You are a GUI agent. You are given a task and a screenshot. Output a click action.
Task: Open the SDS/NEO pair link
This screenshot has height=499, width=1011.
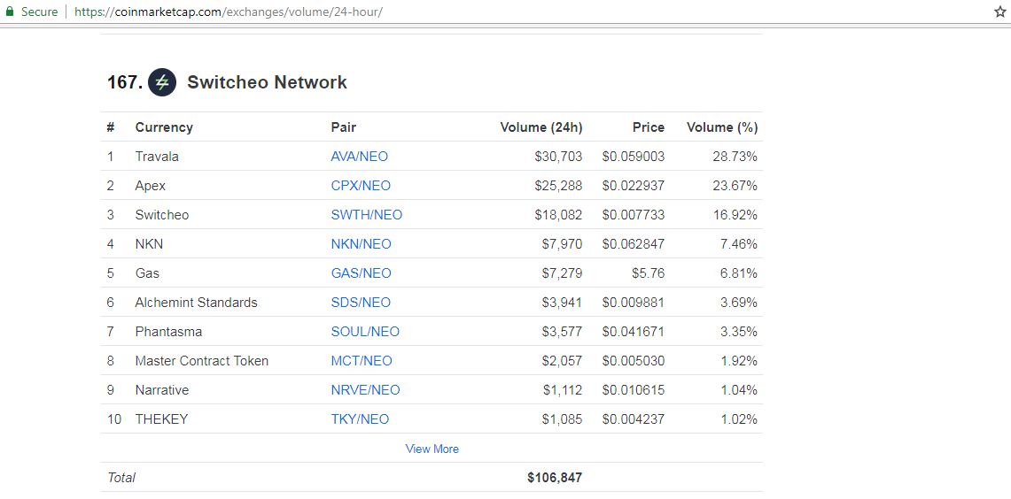361,302
